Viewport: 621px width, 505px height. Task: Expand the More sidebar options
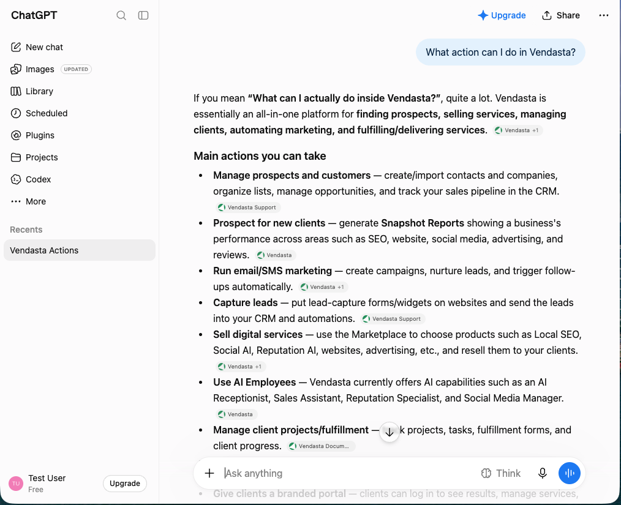pyautogui.click(x=28, y=201)
